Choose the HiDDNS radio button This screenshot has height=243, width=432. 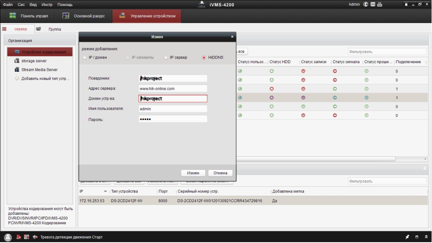(x=204, y=58)
